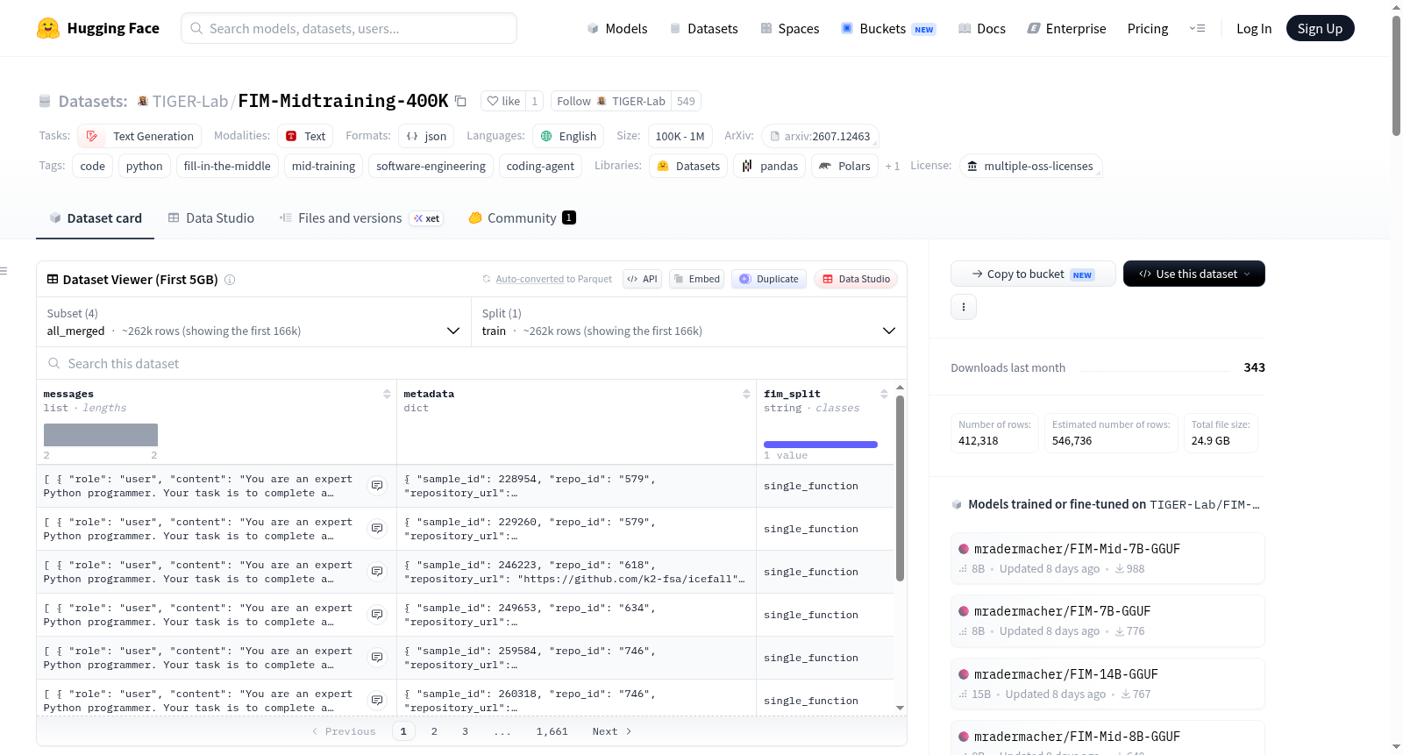Open the Data Studio tab

coord(211,217)
